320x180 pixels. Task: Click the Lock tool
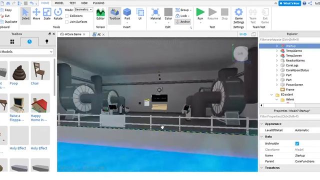pyautogui.click(x=182, y=15)
